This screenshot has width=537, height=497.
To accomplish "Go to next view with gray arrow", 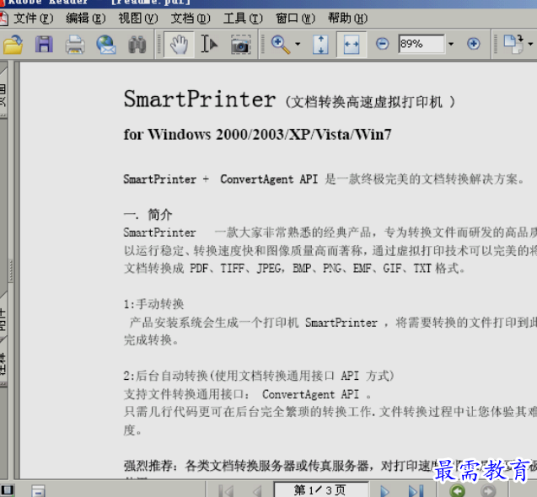I will click(x=488, y=491).
